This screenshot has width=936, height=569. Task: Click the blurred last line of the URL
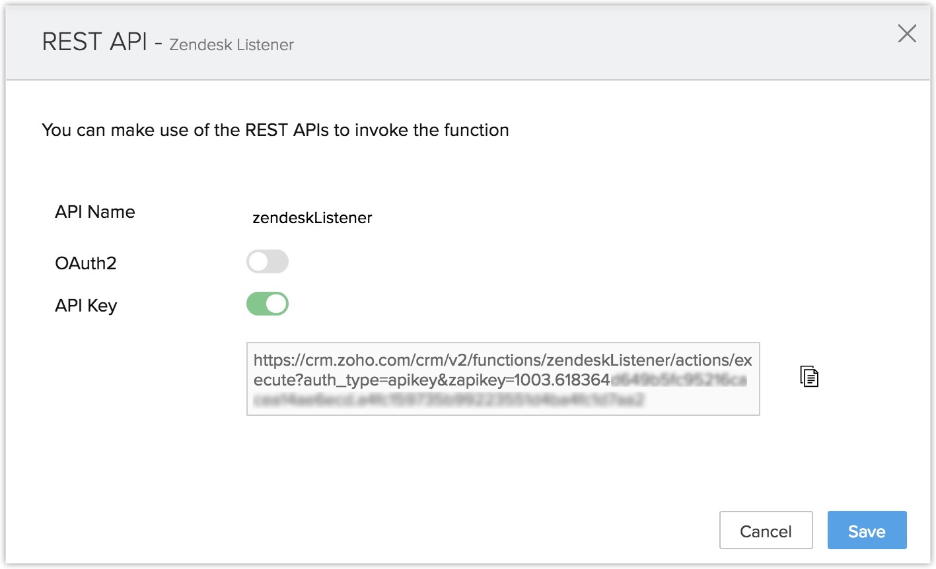pyautogui.click(x=449, y=399)
